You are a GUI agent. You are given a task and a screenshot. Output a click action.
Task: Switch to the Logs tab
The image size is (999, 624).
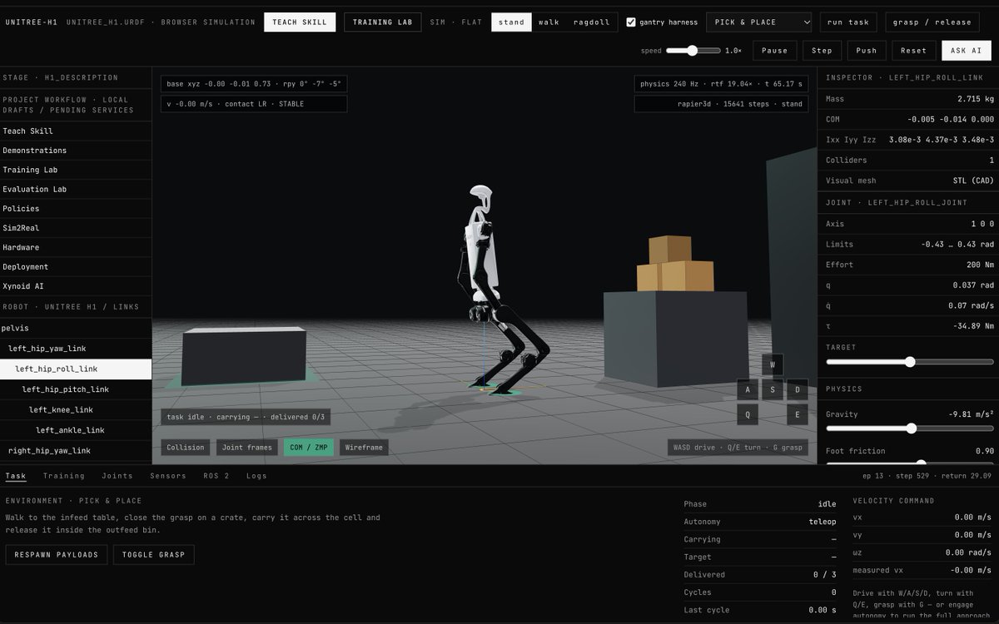pyautogui.click(x=256, y=476)
